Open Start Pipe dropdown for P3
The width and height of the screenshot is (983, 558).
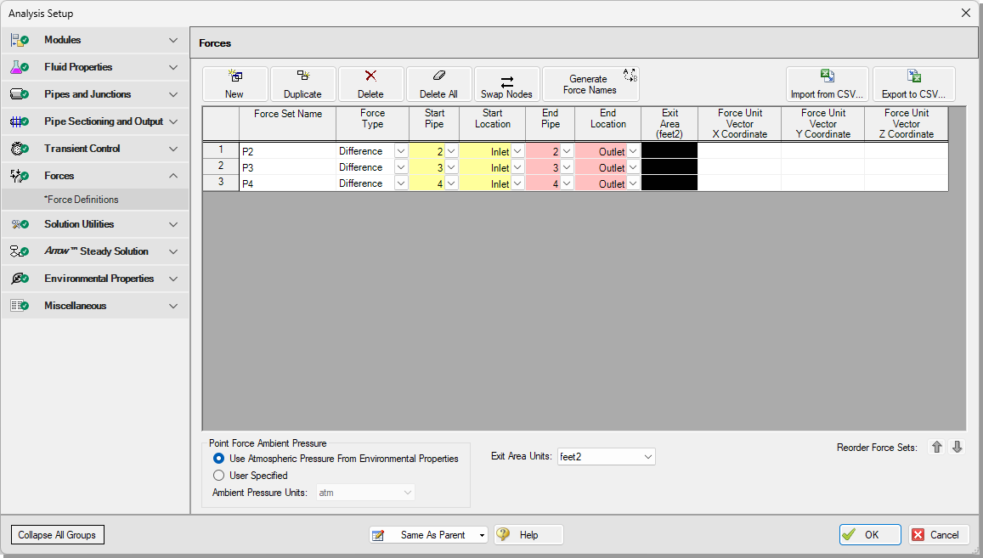[x=451, y=167]
